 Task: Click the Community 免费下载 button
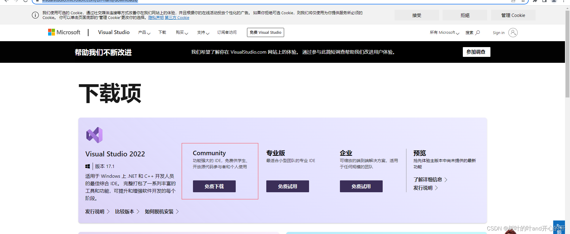(214, 186)
